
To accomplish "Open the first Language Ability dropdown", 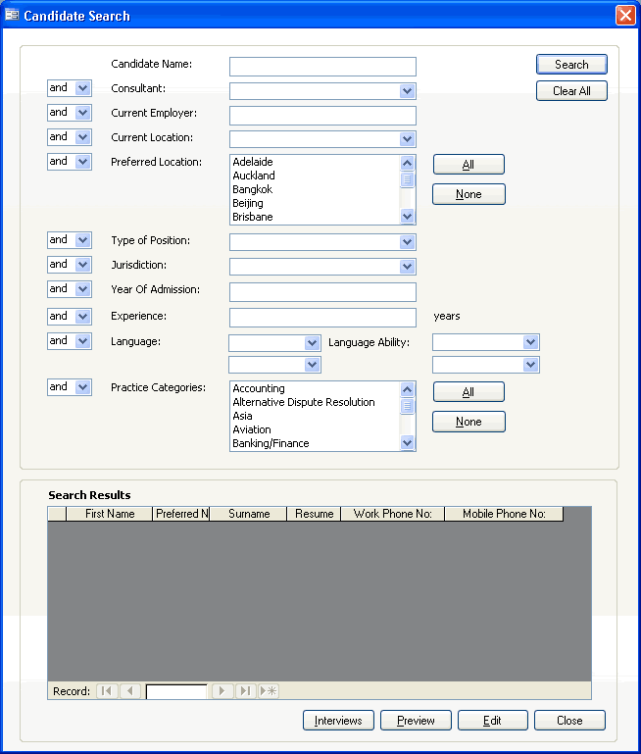I will (x=530, y=342).
